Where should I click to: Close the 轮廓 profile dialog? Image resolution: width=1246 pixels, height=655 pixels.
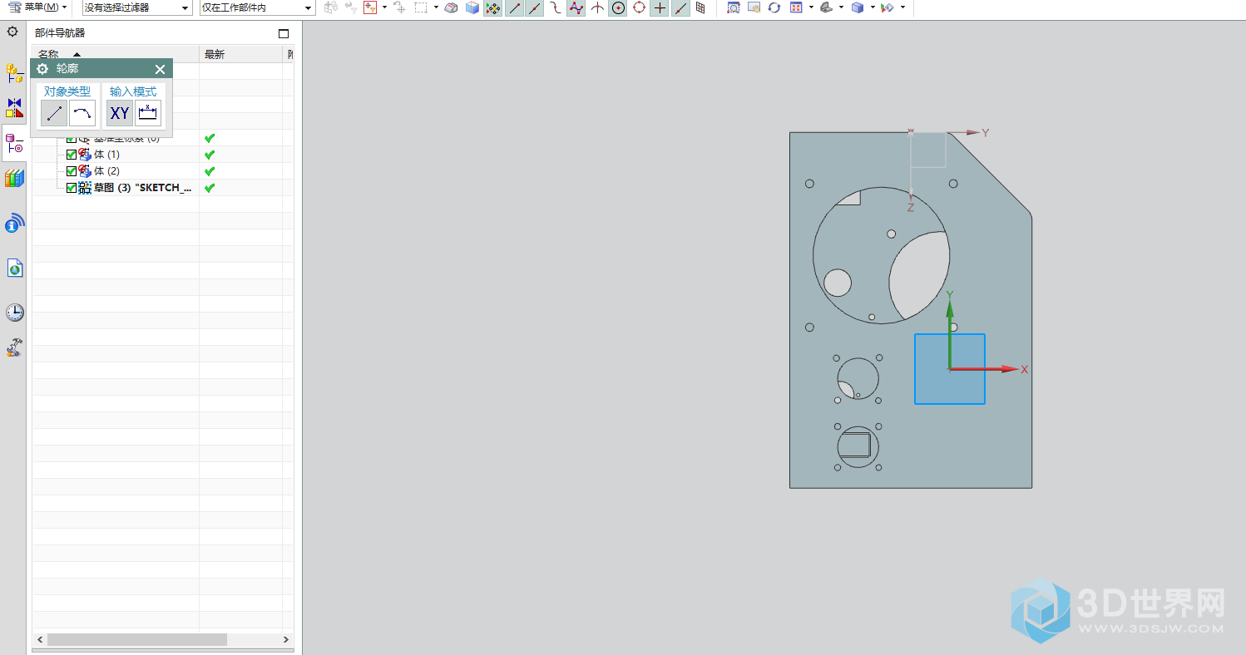[x=161, y=69]
